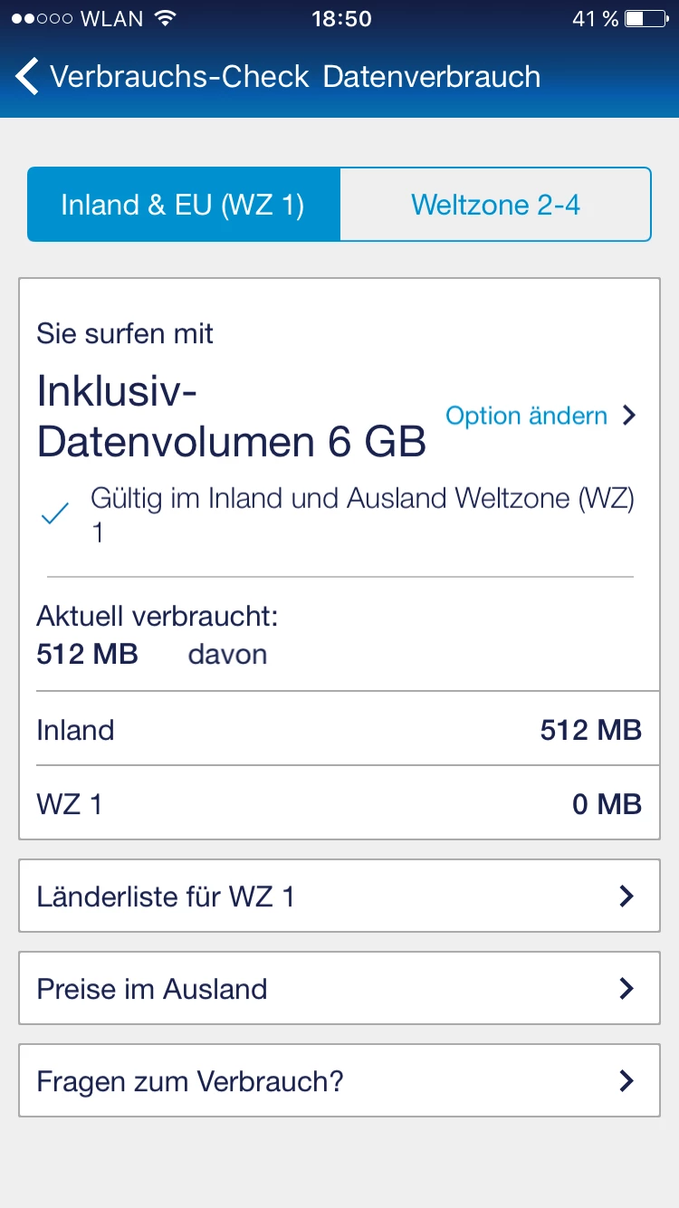Image resolution: width=679 pixels, height=1208 pixels.
Task: Tap the battery icon in the status bar
Action: point(646,19)
